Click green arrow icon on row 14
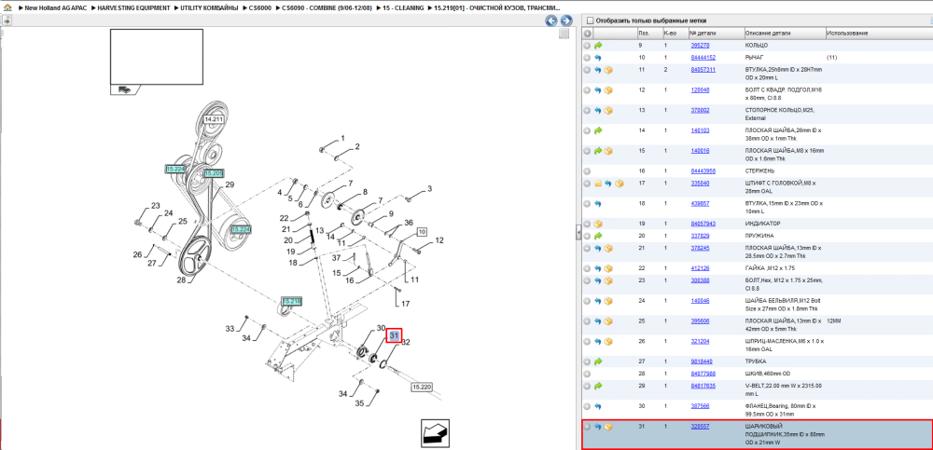Screen dimensions: 933x450 pos(598,130)
